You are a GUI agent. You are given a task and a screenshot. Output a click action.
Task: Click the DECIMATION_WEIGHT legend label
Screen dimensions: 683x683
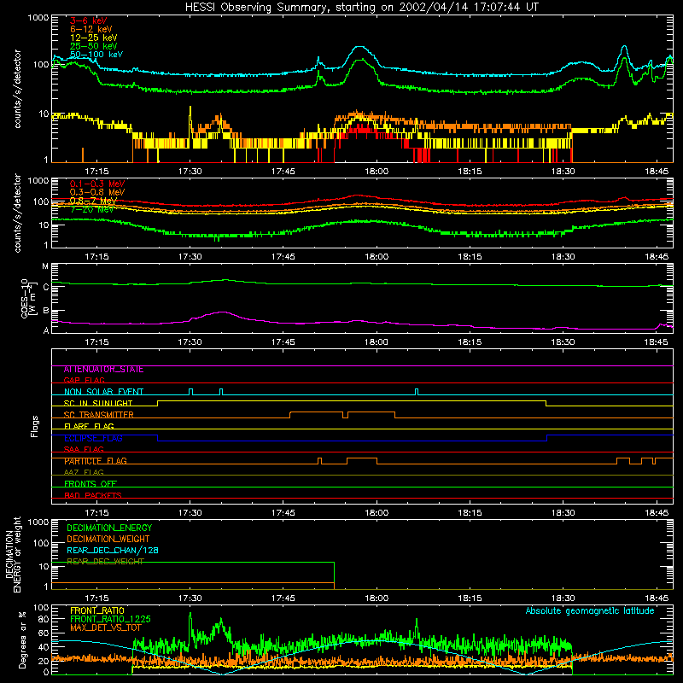pyautogui.click(x=108, y=540)
